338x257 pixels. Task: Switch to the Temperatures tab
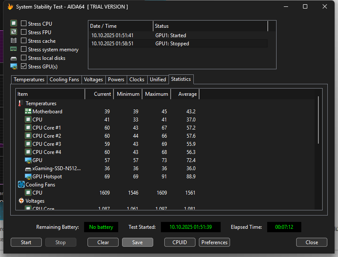point(29,80)
